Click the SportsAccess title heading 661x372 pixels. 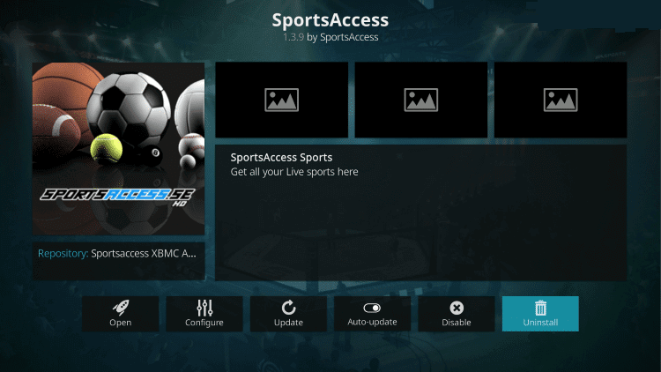[330, 19]
